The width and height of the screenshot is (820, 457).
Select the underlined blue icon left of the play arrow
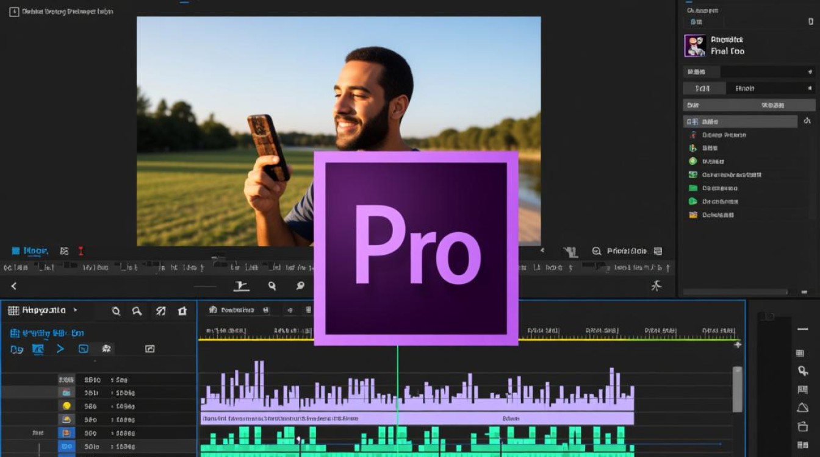38,349
